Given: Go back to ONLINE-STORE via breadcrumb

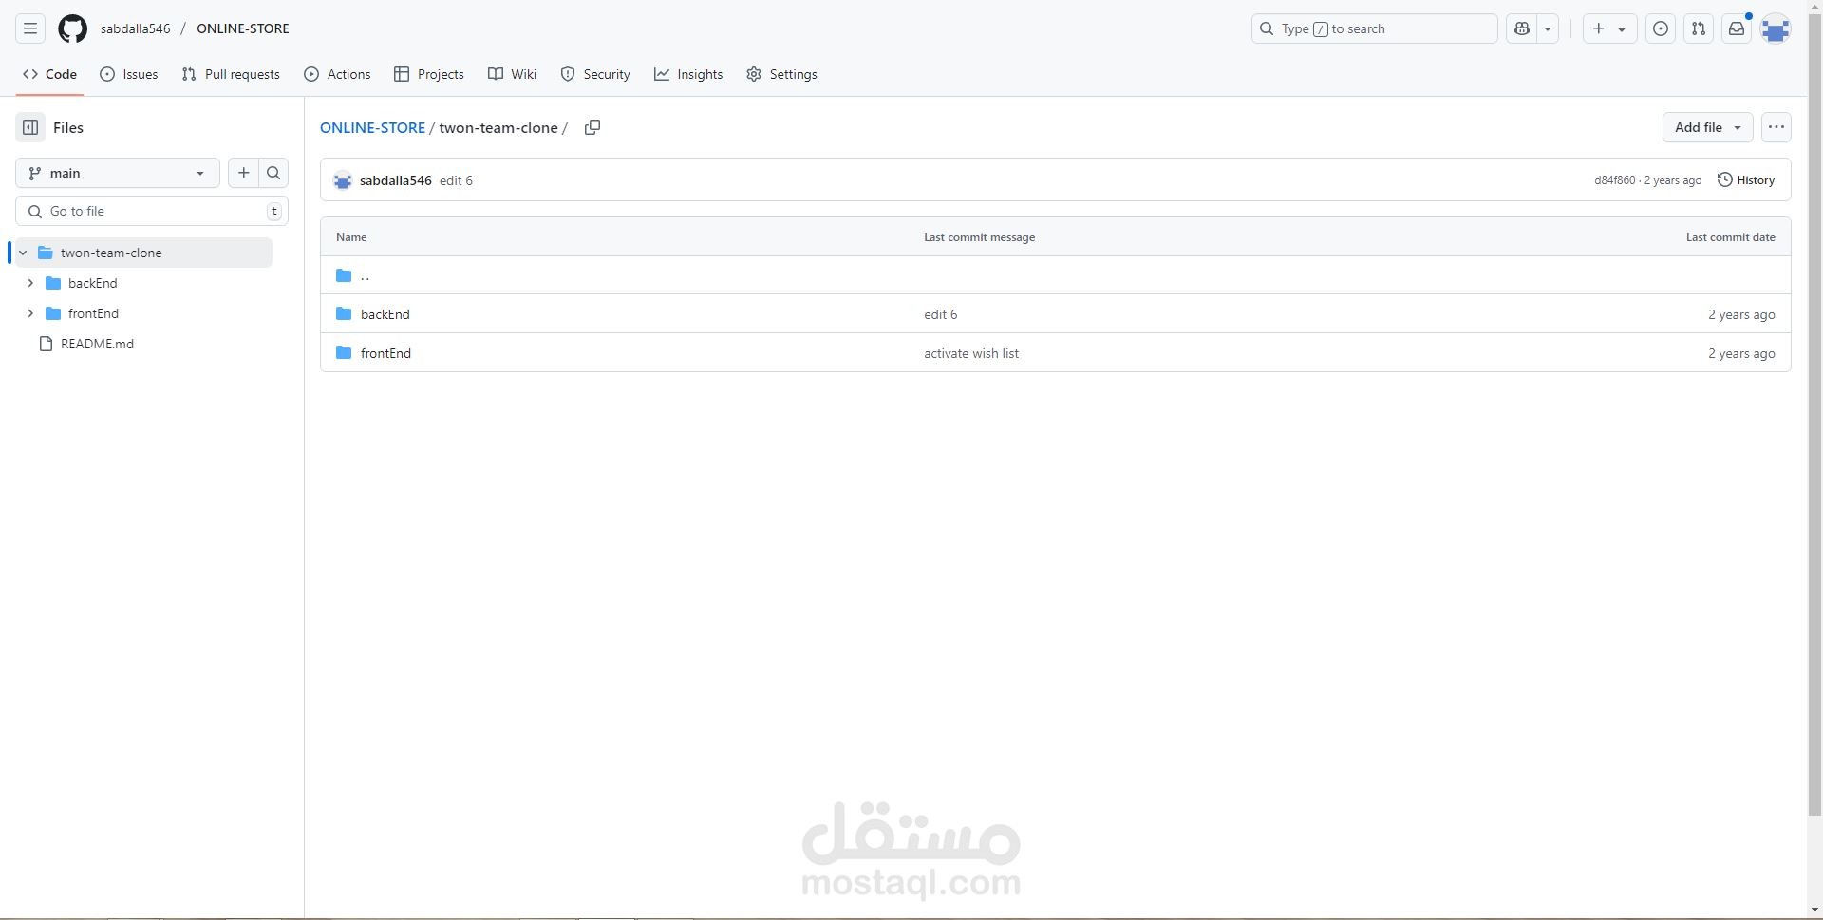Looking at the screenshot, I should 372,127.
